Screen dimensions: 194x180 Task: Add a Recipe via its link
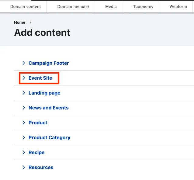[36, 152]
